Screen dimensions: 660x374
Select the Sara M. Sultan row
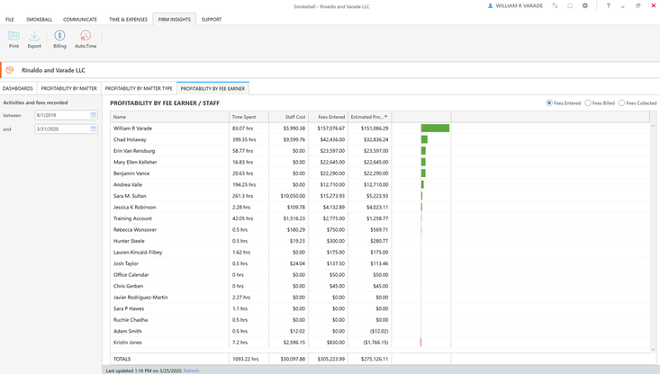(x=381, y=196)
